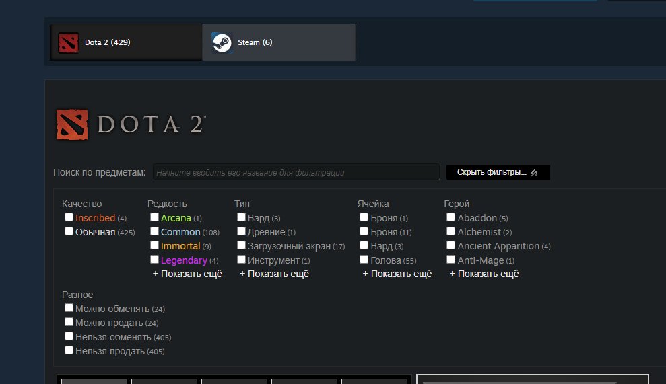Show more slots under Ячейка

point(397,274)
